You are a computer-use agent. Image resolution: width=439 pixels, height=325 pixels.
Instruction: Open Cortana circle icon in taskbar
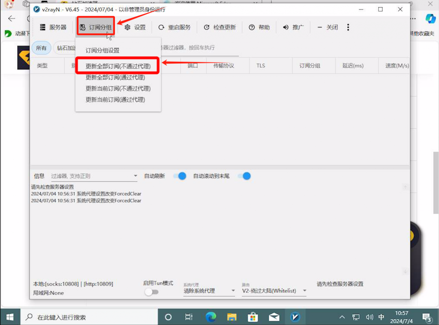point(168,317)
